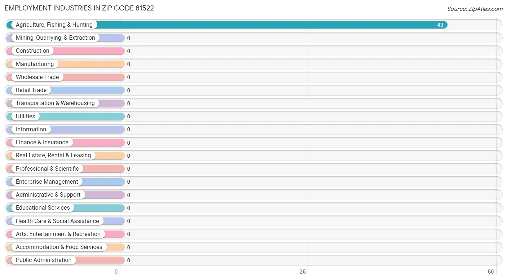507x280 pixels.
Task: Click the Administrative & Support label
Action: click(48, 195)
